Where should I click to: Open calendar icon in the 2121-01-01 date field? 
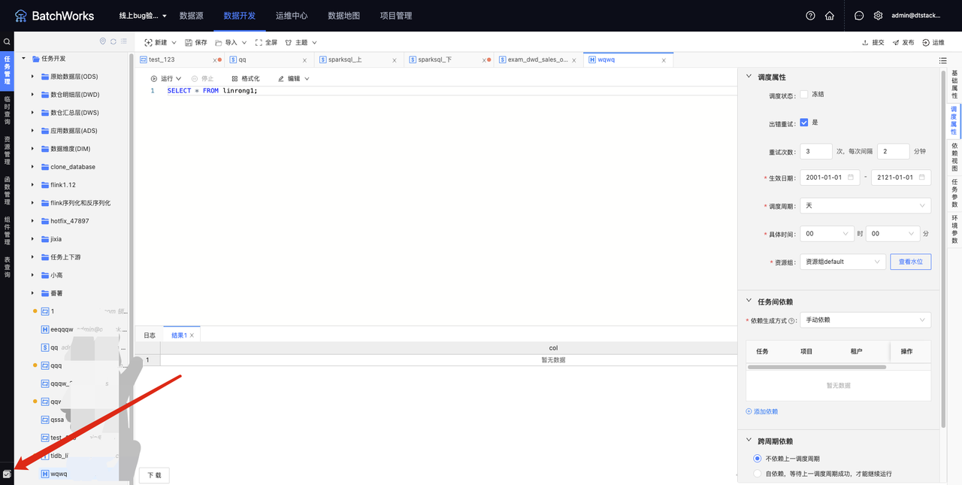921,177
